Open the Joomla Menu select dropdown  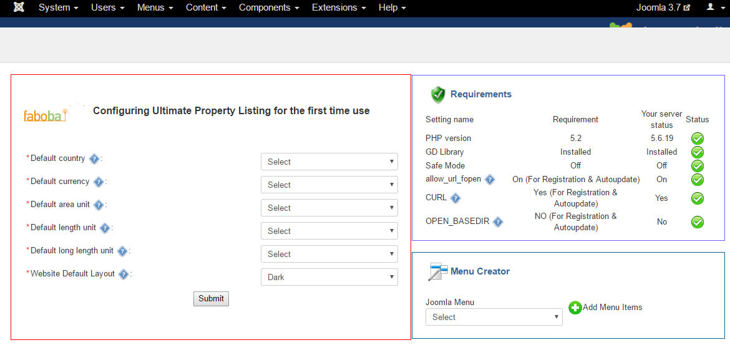click(494, 317)
